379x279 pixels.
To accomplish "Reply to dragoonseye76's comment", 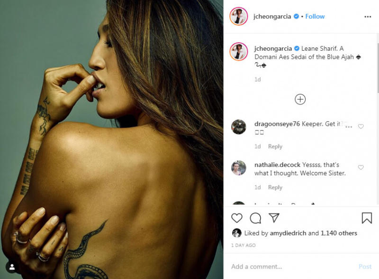I will pyautogui.click(x=275, y=147).
